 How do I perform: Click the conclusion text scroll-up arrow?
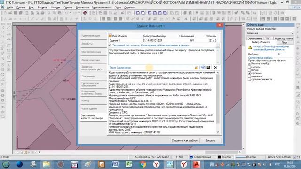(x=218, y=73)
